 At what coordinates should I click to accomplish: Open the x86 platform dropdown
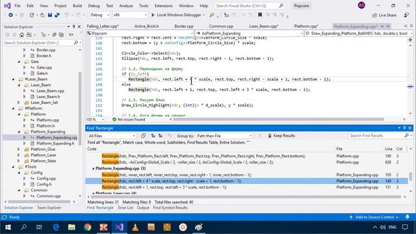coord(130,15)
